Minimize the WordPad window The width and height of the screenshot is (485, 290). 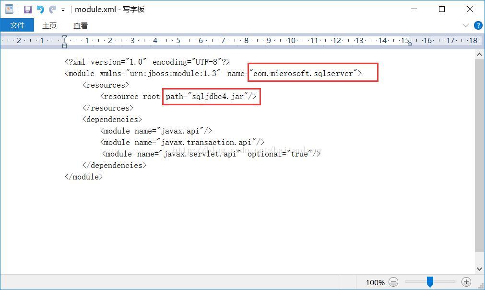tap(414, 9)
